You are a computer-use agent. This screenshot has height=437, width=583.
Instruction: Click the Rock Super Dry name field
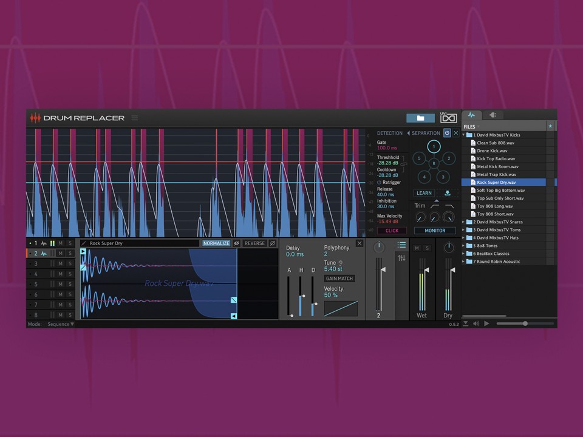(140, 243)
